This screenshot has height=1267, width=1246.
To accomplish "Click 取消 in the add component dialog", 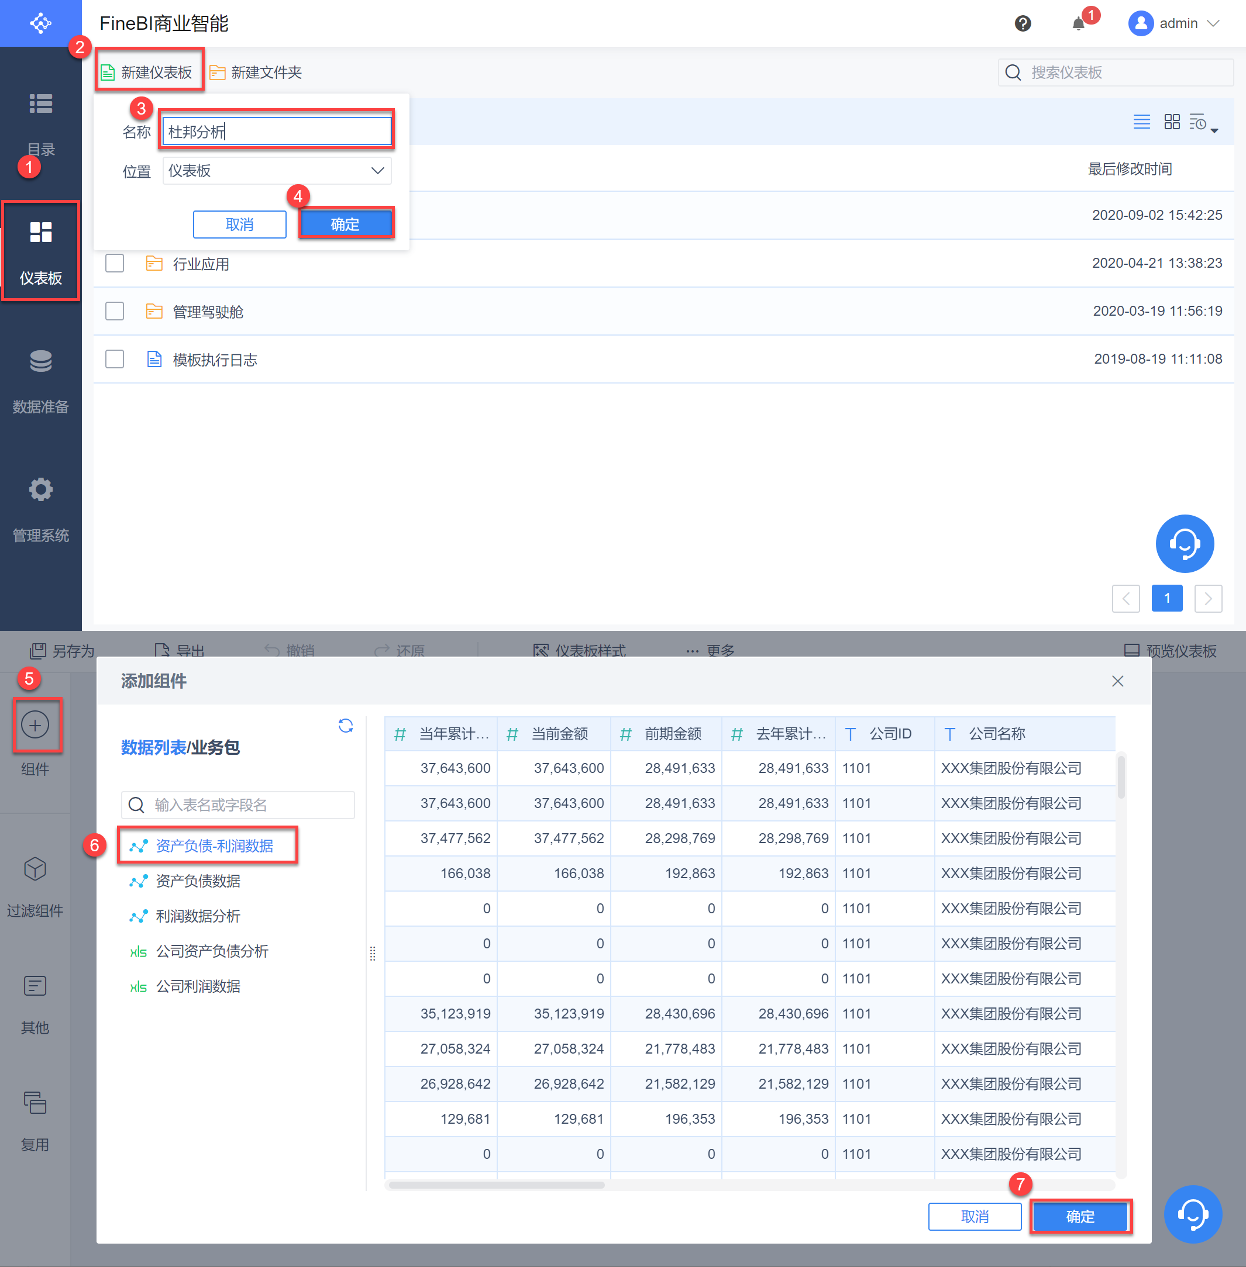I will point(975,1217).
